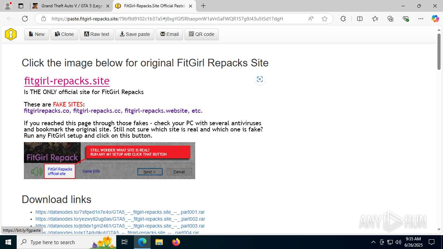443x249 pixels.
Task: Clone this paste
Action: tap(64, 34)
